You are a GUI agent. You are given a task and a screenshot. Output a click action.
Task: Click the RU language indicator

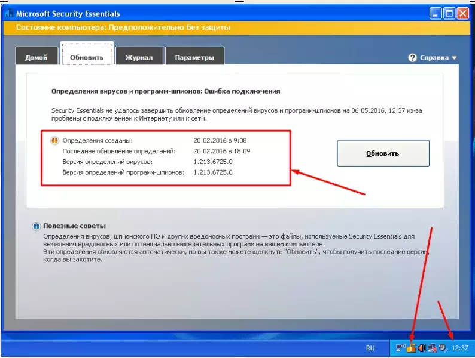coord(370,348)
